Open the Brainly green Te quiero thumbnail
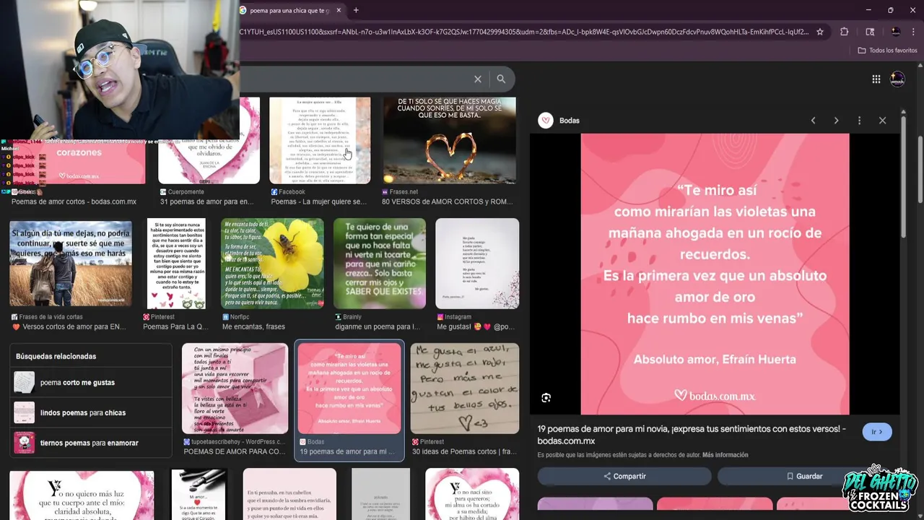924x520 pixels. pos(380,264)
